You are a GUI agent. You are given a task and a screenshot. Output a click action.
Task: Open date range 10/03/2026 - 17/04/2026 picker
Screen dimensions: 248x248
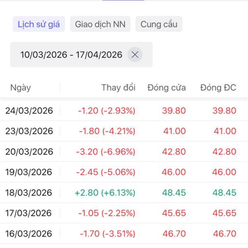tap(71, 55)
